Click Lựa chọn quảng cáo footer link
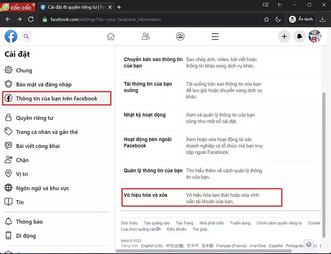The width and height of the screenshot is (331, 254). click(140, 229)
